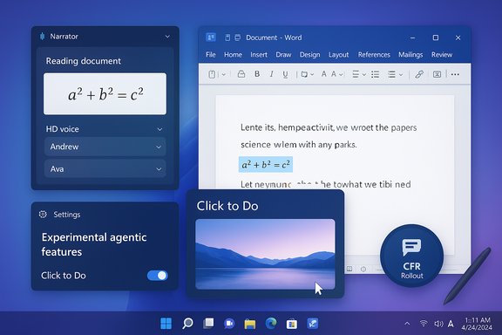502x335 pixels.
Task: Expand the HD voice section chevron
Action: coord(159,129)
